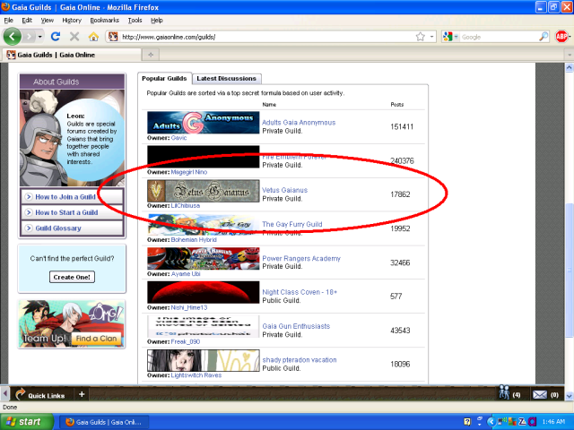Open owner Bohemian Hybrid's profile link

click(194, 239)
